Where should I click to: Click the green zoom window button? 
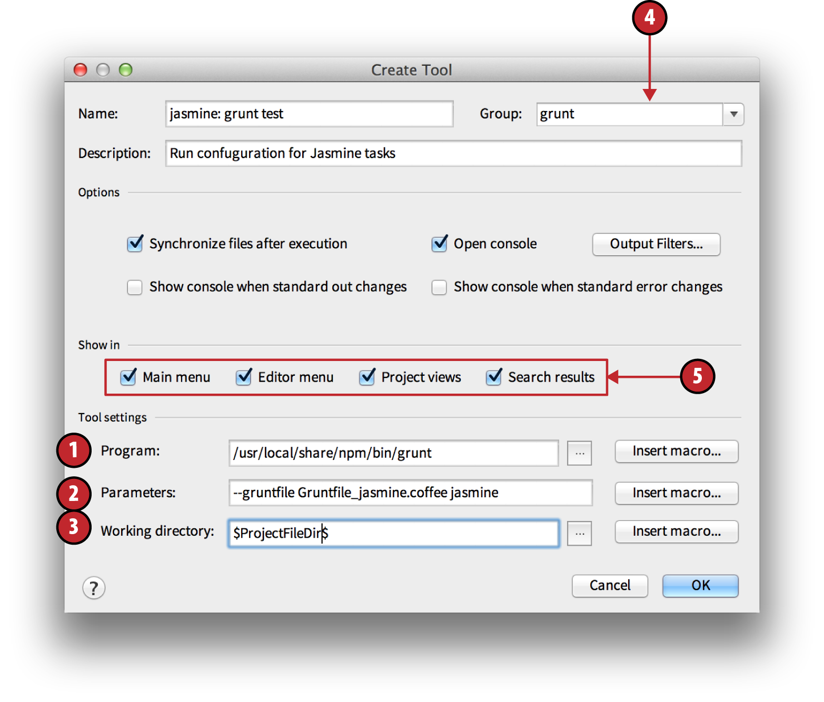click(125, 69)
